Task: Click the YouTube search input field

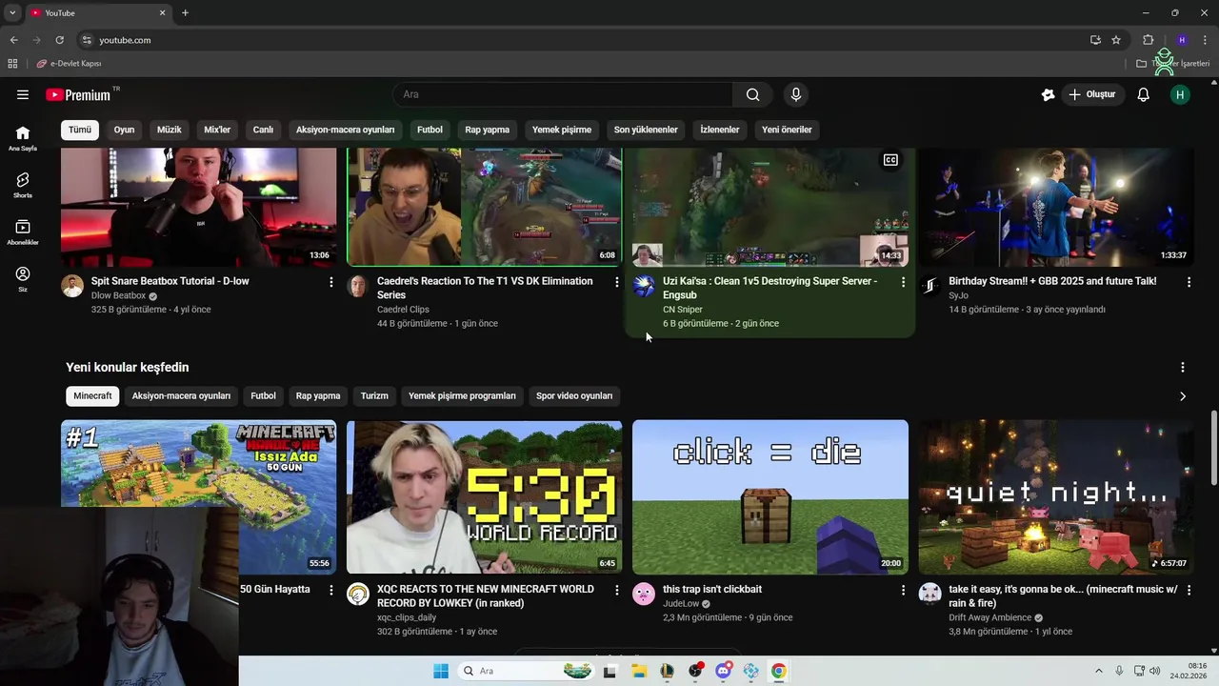Action: [x=563, y=94]
